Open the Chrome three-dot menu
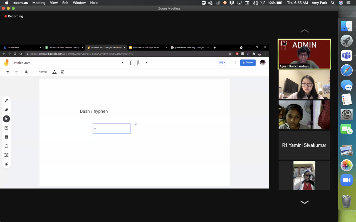356x222 pixels. 265,54
